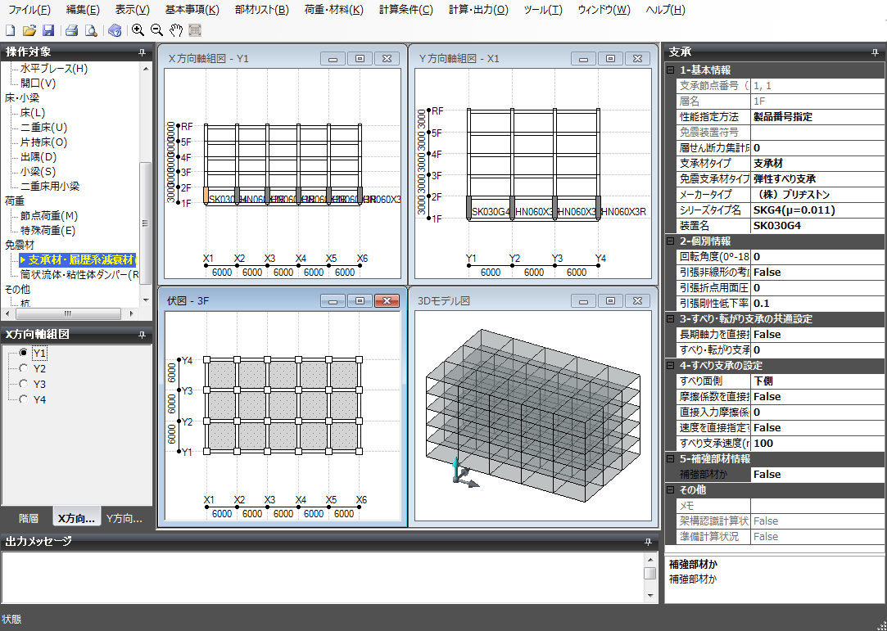Edit the すべり支承速度 value 100

click(817, 444)
